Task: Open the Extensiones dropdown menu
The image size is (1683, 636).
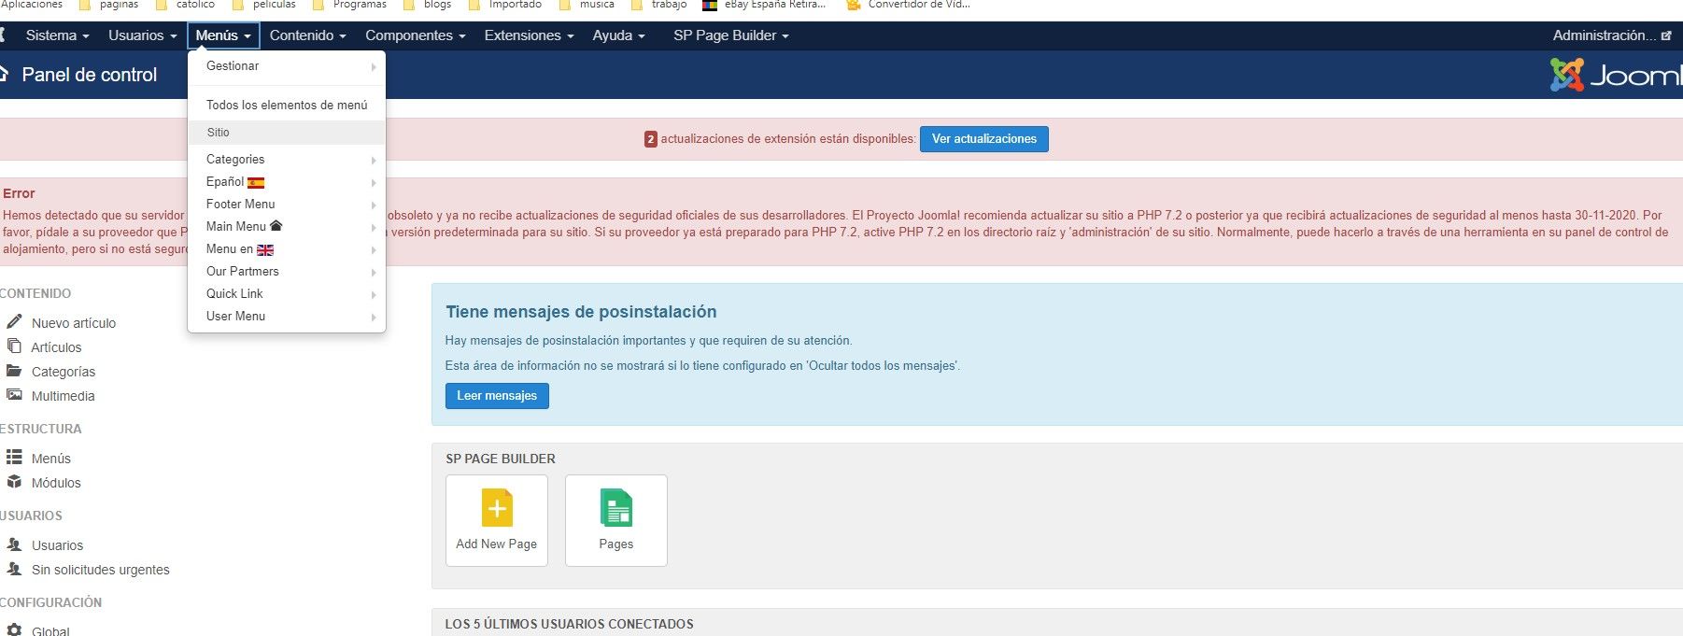Action: point(529,35)
